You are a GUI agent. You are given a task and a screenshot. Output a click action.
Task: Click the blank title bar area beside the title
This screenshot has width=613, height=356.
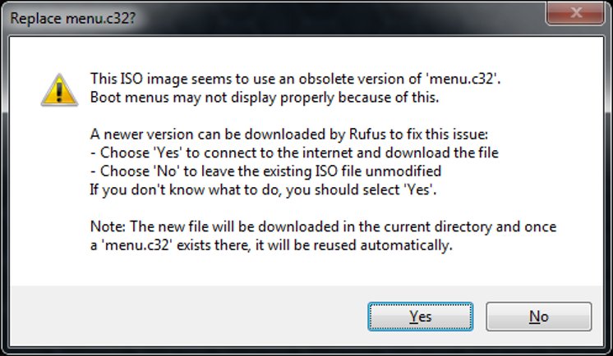click(x=340, y=18)
